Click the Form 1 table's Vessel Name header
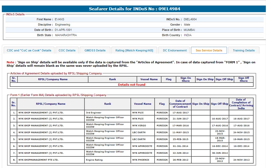Screen dimensions: 266x168 point(143,104)
